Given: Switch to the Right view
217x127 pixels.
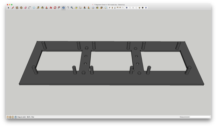Looking at the screenshot, I should click(x=118, y=8).
